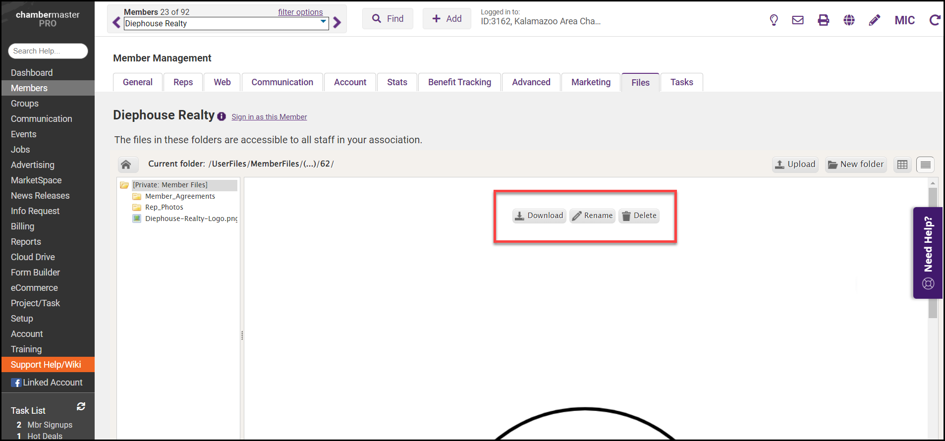Open Reports in the sidebar

click(x=48, y=242)
